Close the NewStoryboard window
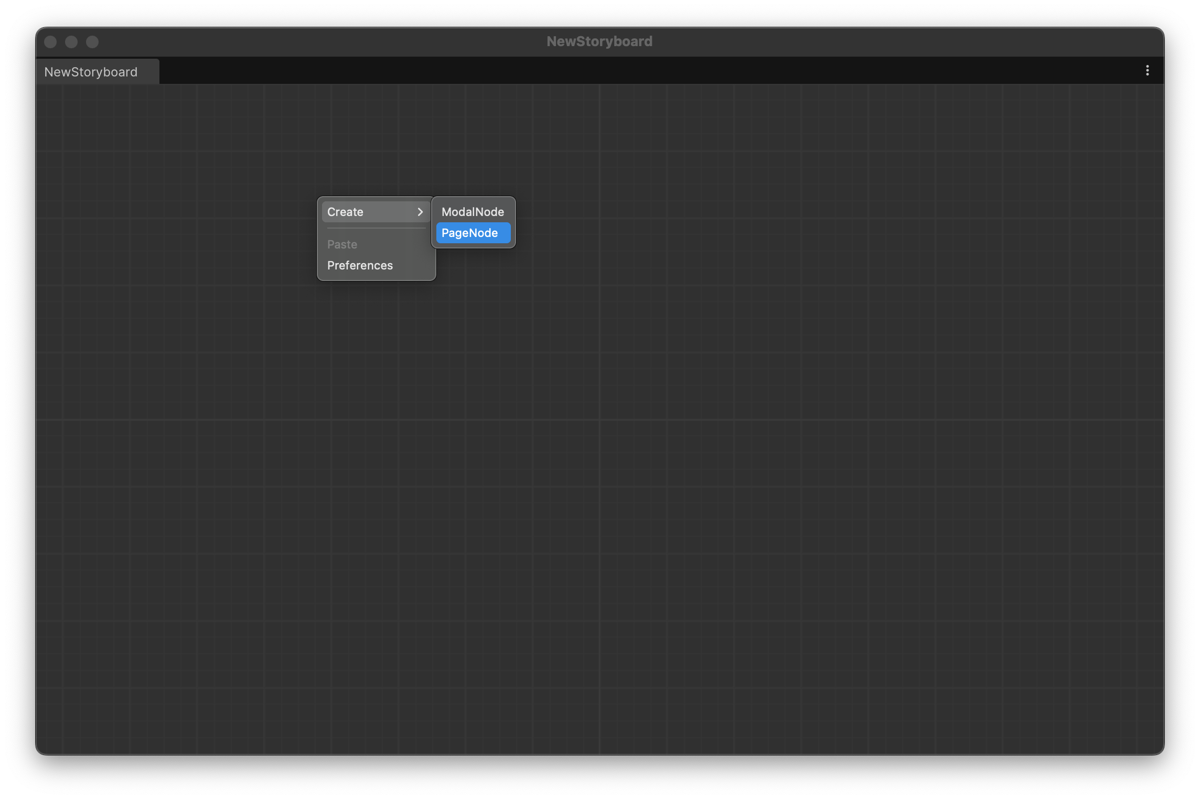Image resolution: width=1200 pixels, height=799 pixels. click(x=50, y=42)
